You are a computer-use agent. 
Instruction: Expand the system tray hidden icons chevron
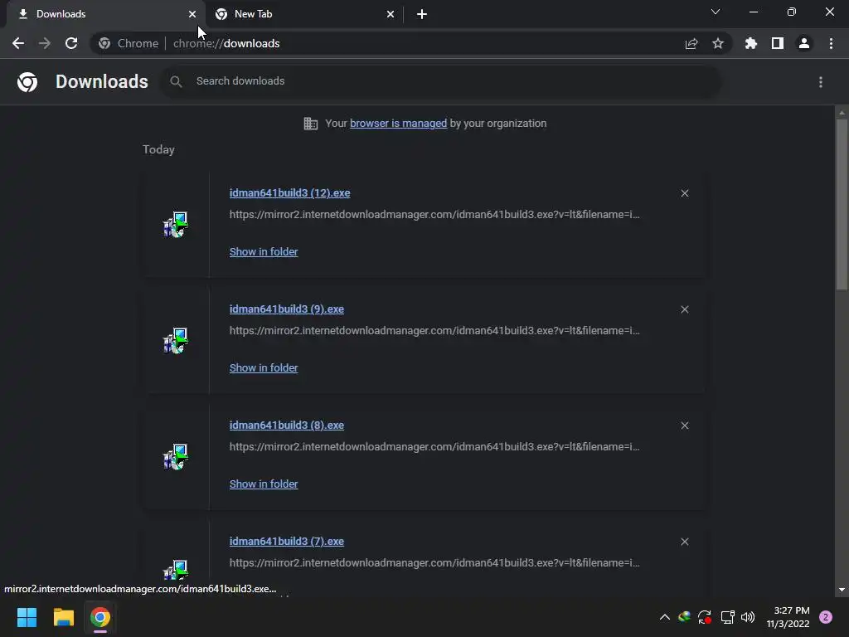[x=665, y=617]
